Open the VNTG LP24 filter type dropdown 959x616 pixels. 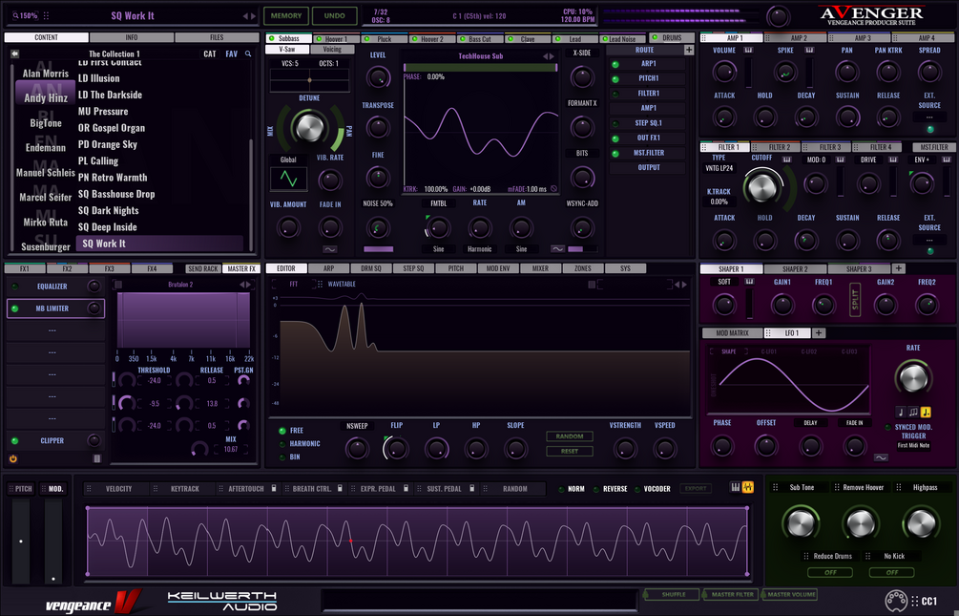coord(719,168)
